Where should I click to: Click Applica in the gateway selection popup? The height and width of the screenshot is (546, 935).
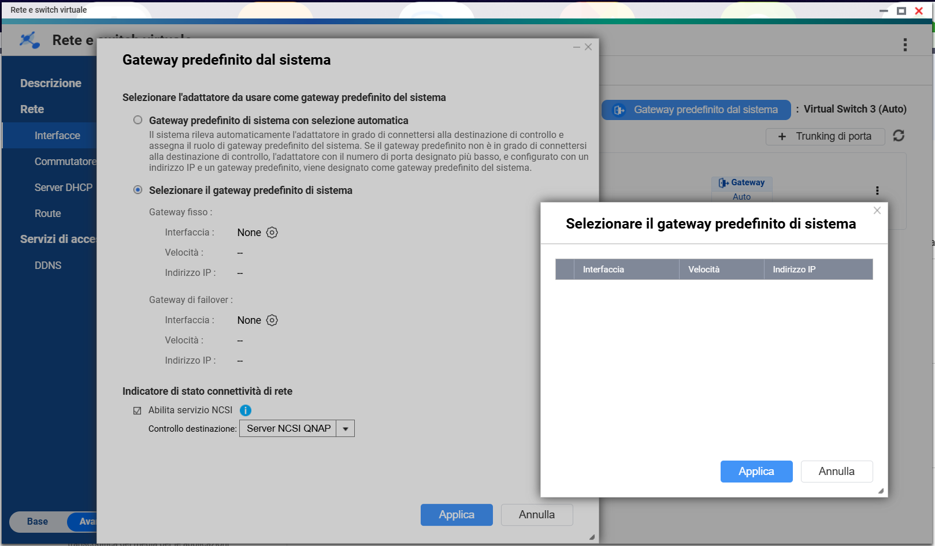[x=756, y=472]
